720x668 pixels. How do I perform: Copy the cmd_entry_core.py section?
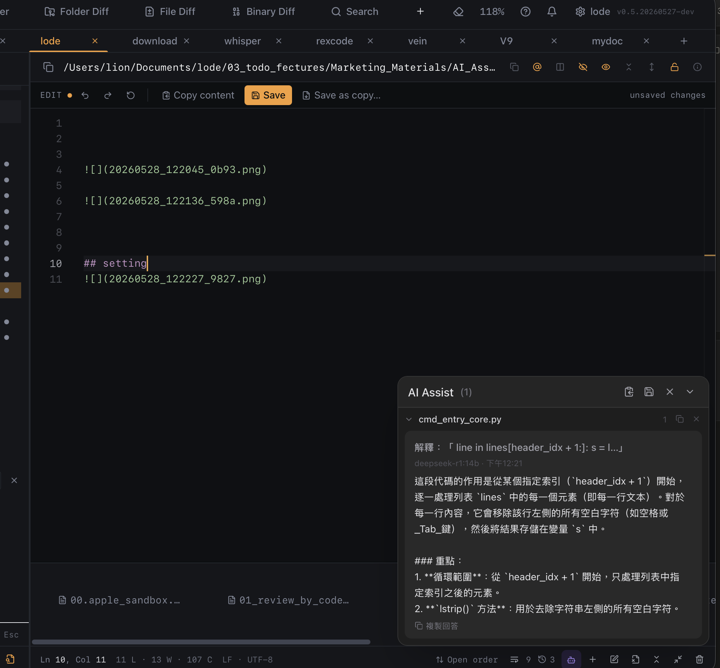coord(679,419)
